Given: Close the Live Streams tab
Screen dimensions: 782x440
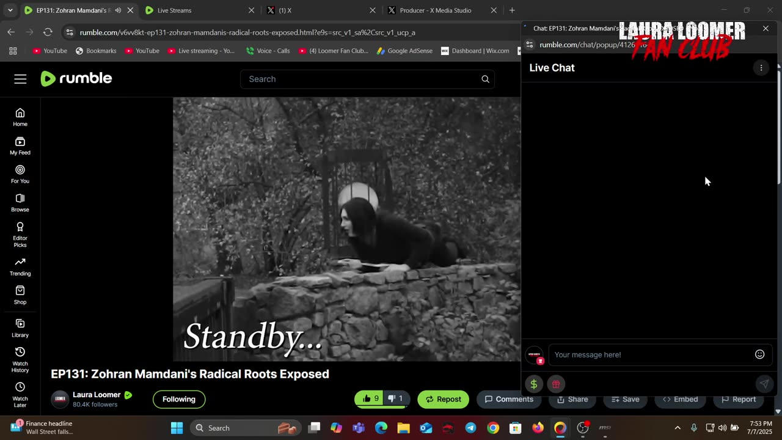Looking at the screenshot, I should (251, 10).
